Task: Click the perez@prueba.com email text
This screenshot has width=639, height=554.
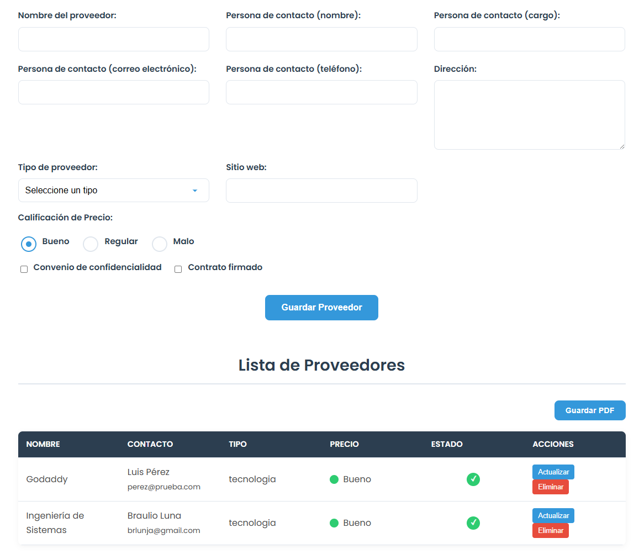Action: click(x=164, y=487)
